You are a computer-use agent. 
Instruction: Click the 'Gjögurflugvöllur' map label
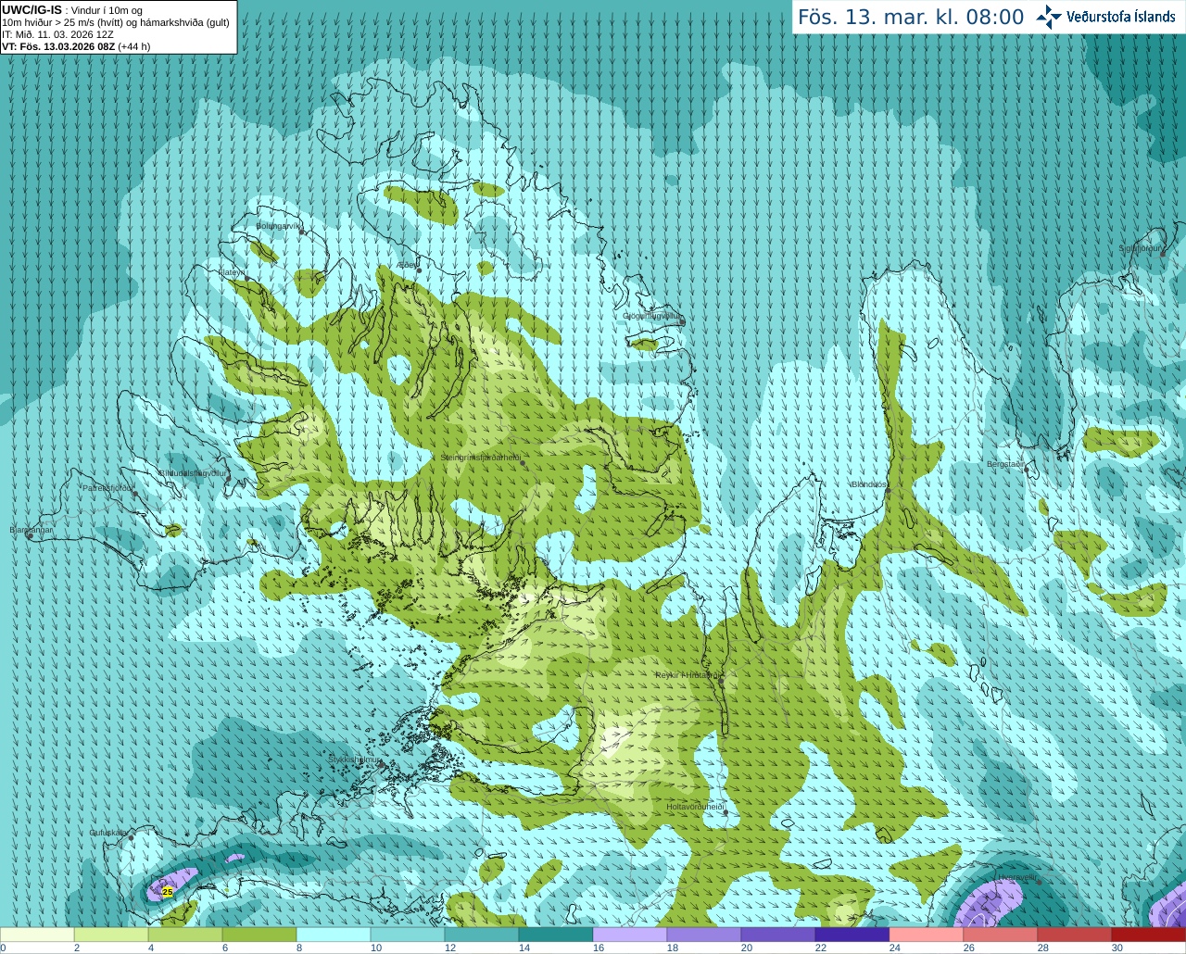[x=651, y=317]
